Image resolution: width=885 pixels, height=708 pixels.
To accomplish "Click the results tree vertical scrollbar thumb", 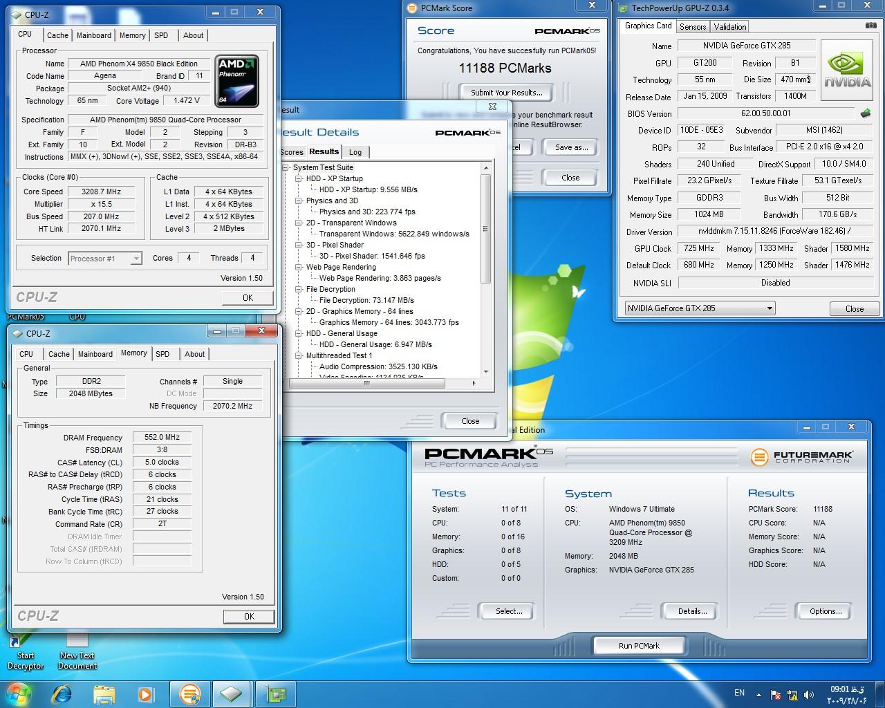I will pos(486,229).
